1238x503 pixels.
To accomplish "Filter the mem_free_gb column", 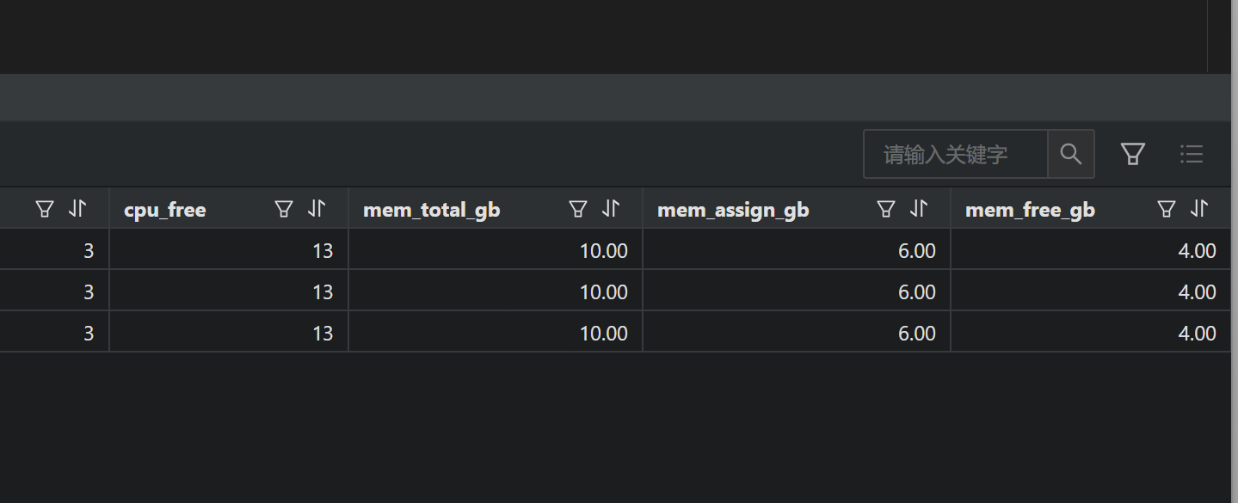I will [x=1167, y=209].
